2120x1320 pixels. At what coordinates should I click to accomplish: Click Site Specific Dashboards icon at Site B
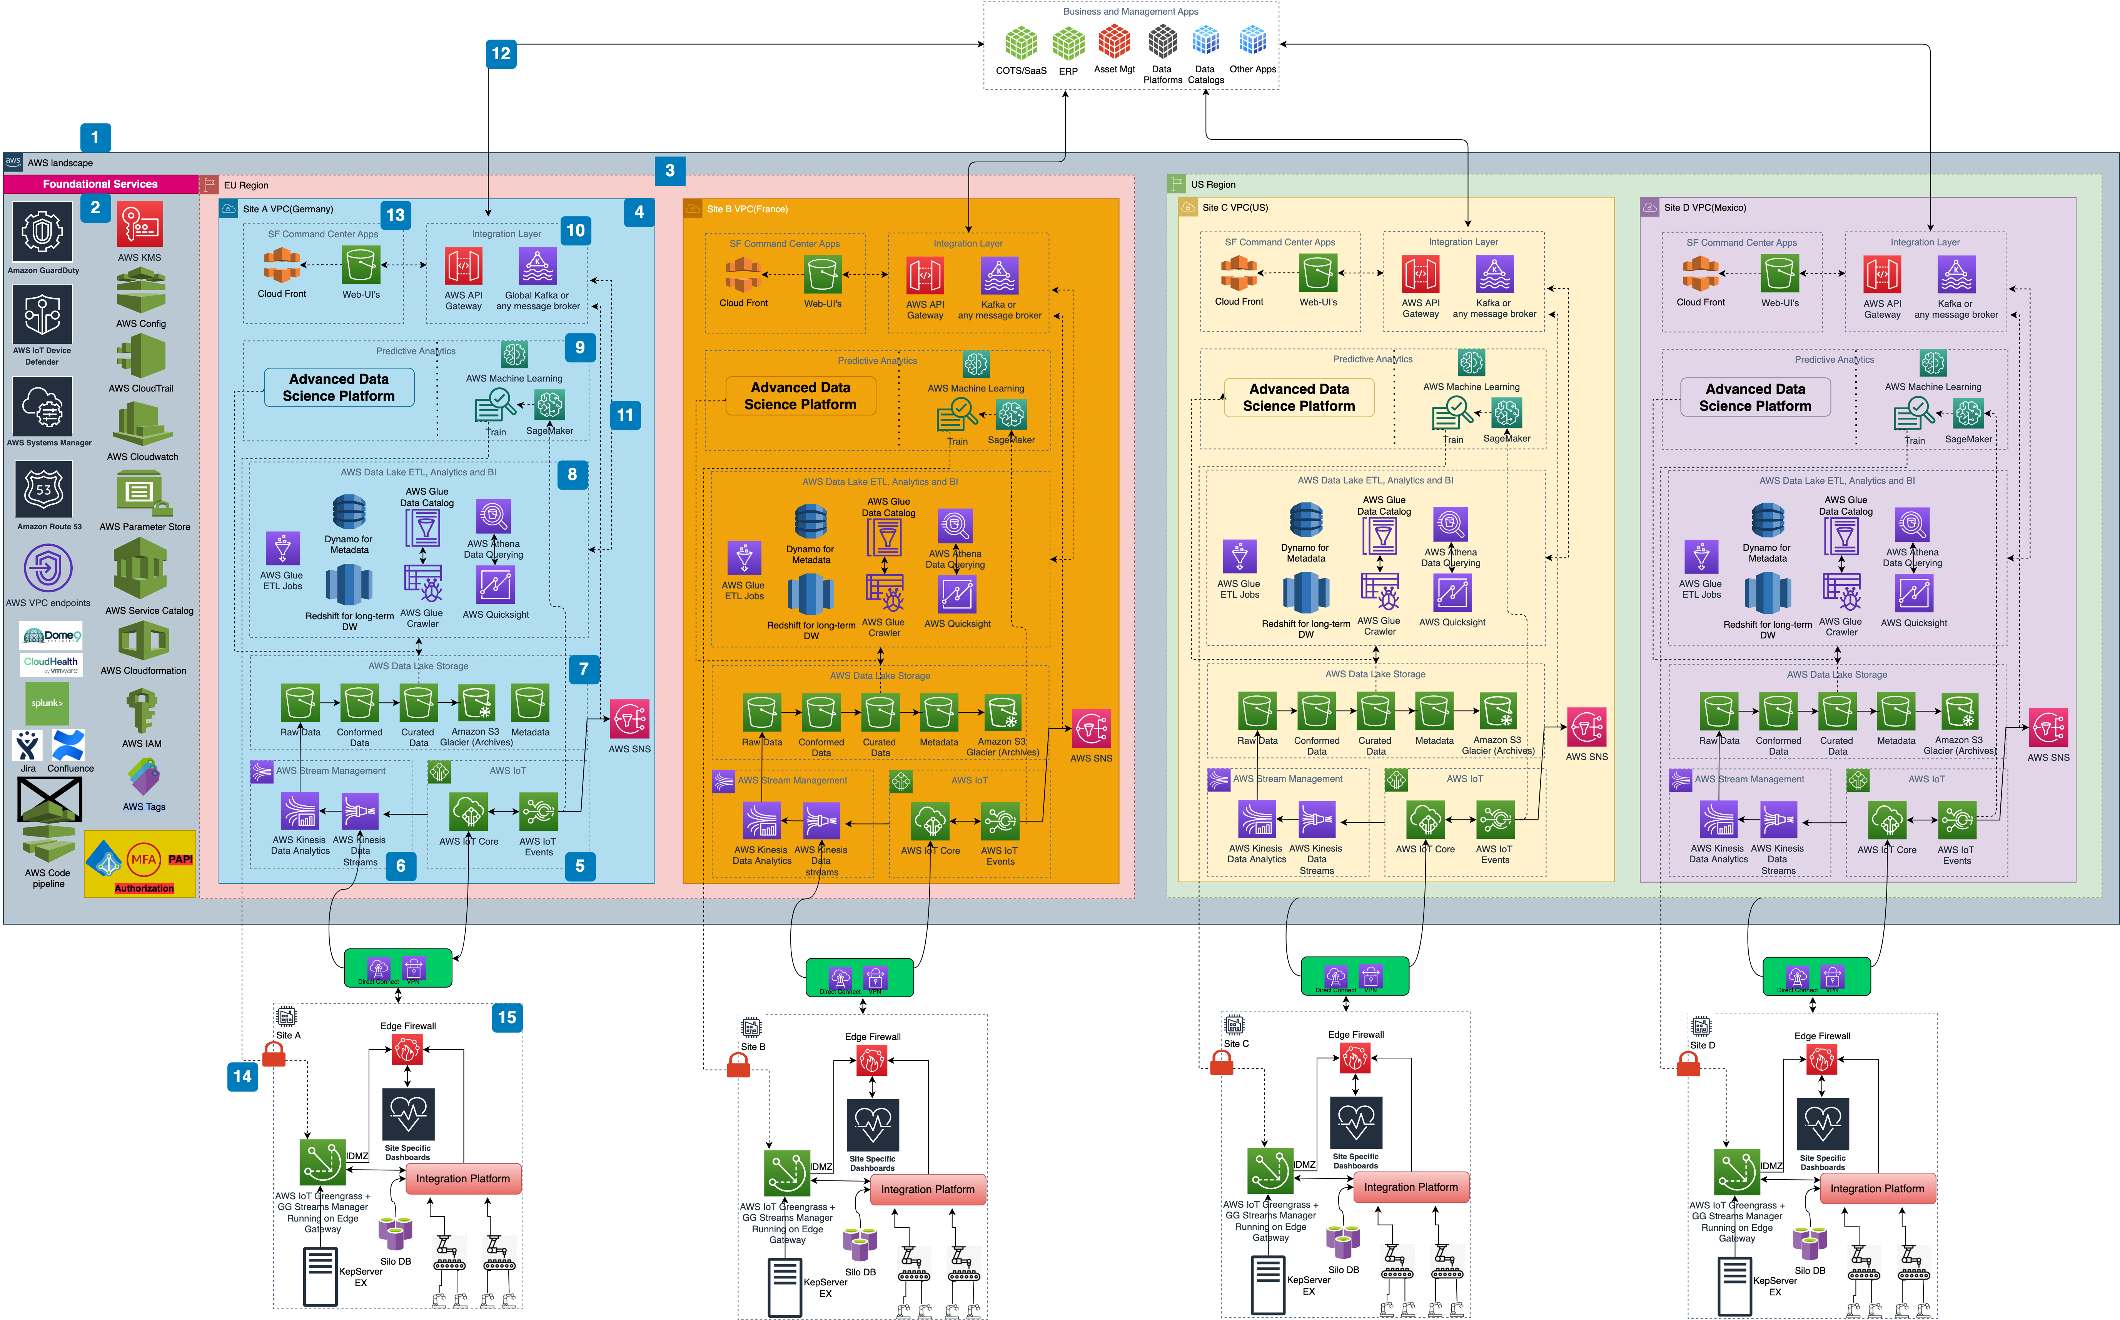(x=872, y=1125)
